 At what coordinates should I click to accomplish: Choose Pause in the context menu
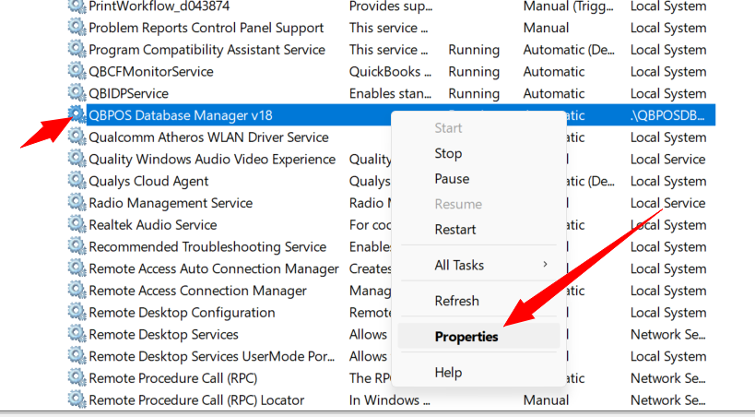point(452,179)
